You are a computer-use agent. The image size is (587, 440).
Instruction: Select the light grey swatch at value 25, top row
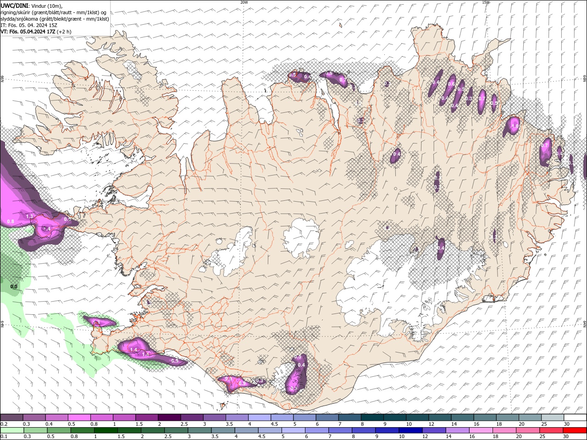[x=552, y=418]
